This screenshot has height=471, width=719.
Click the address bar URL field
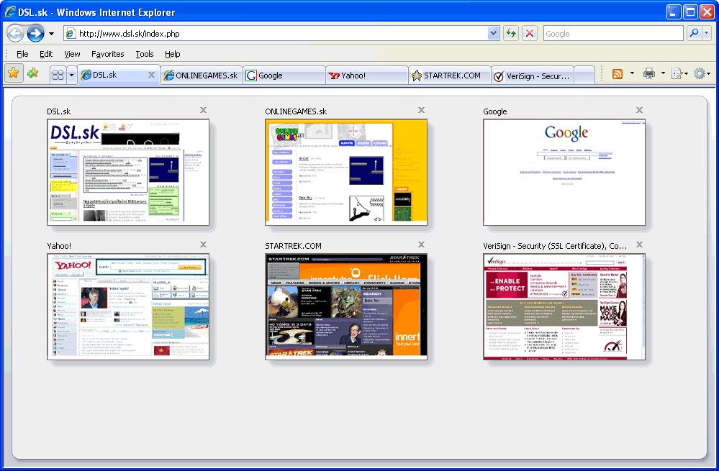(x=282, y=34)
